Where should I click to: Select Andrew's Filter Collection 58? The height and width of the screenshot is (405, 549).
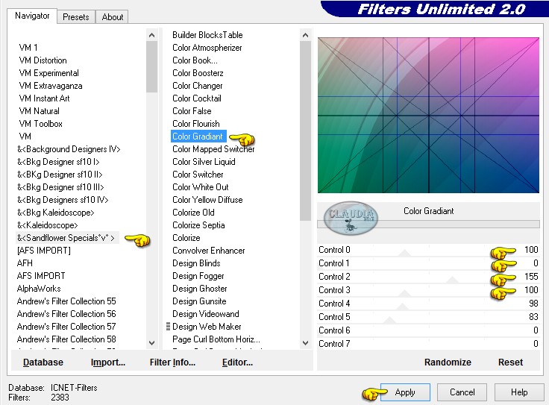(x=66, y=339)
